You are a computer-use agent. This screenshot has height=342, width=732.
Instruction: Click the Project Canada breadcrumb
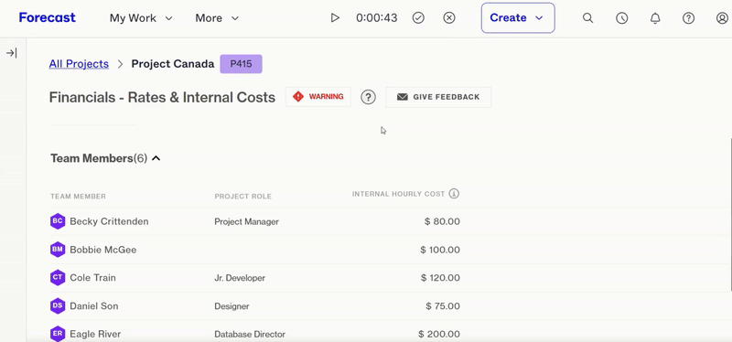(x=173, y=64)
